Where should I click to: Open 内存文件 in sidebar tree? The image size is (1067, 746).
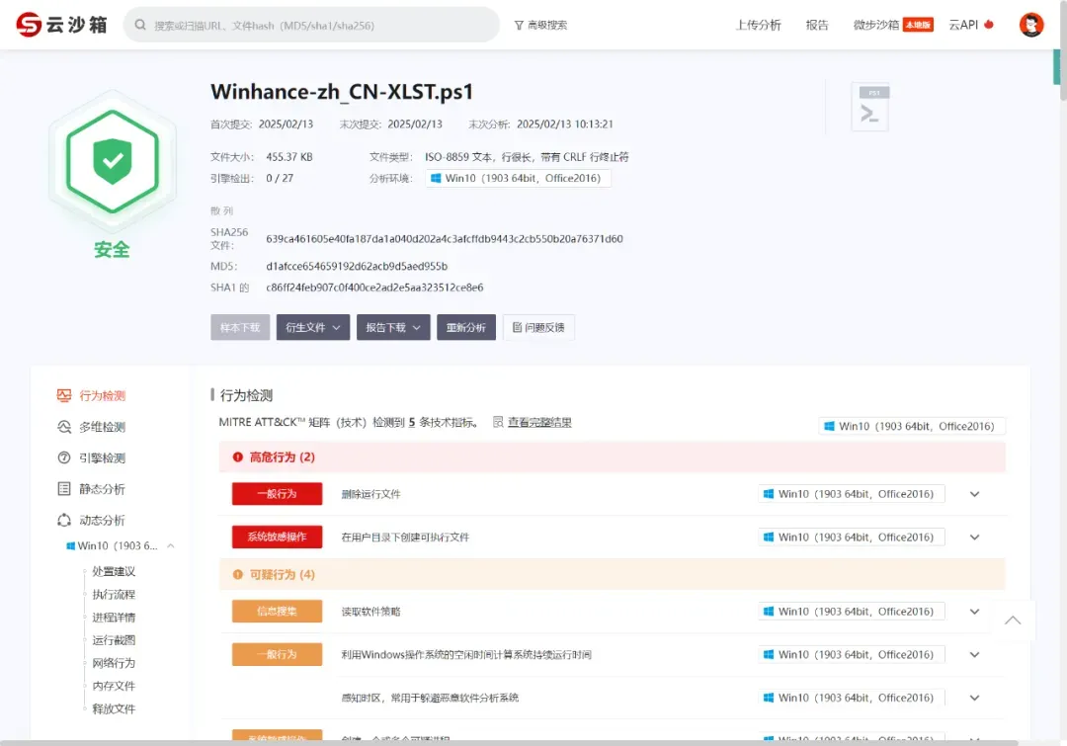click(x=114, y=686)
